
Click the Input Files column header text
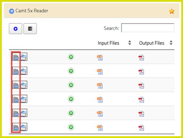108,43
